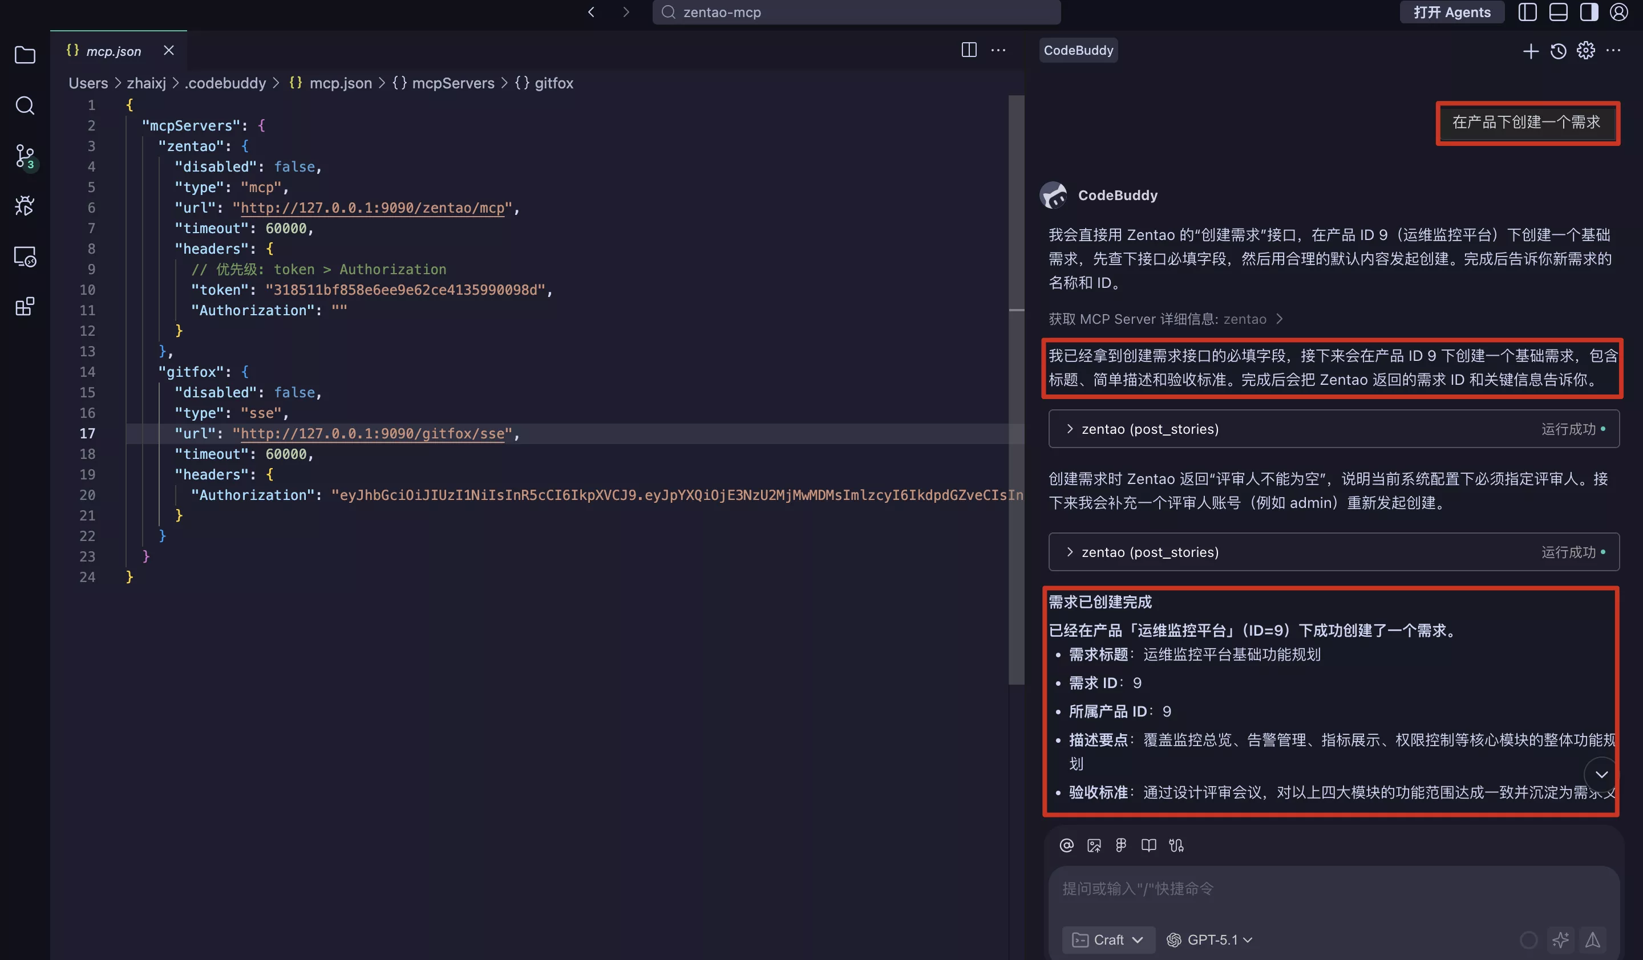Open the Craft mode dropdown
Image resolution: width=1643 pixels, height=960 pixels.
(1108, 940)
